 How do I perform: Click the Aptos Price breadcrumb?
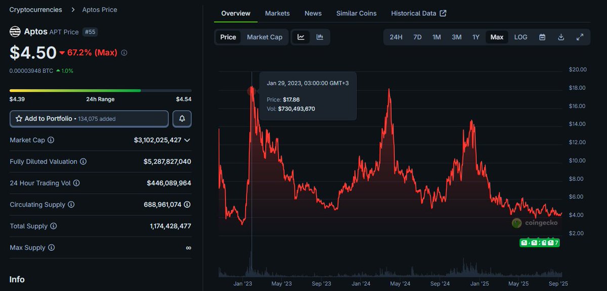(x=100, y=10)
